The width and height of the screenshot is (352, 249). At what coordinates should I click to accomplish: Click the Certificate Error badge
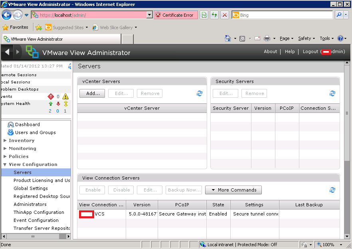(x=176, y=15)
